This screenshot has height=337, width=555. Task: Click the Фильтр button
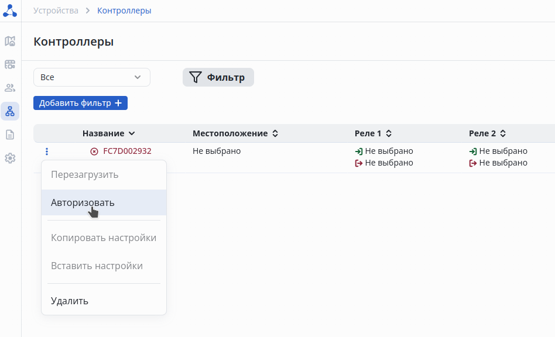[218, 77]
